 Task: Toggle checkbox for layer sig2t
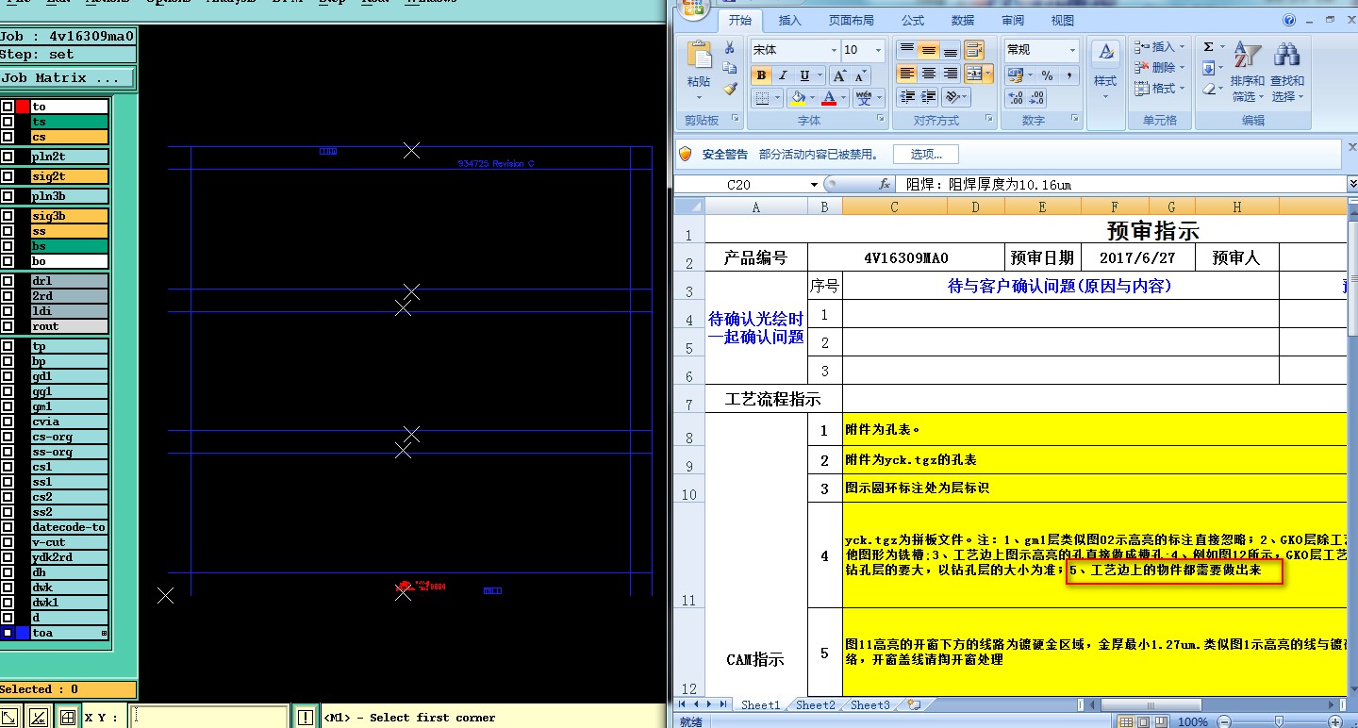point(8,176)
